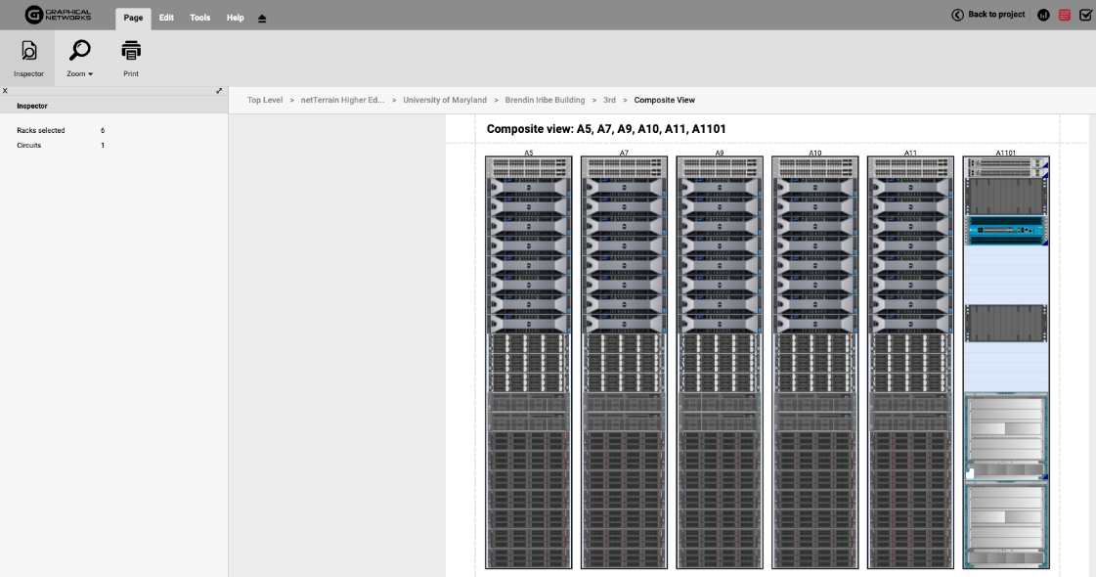
Task: Go back to project
Action: 987,15
